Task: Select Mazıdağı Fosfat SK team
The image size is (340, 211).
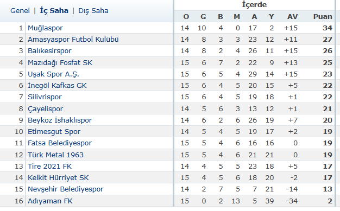Action: (60, 62)
